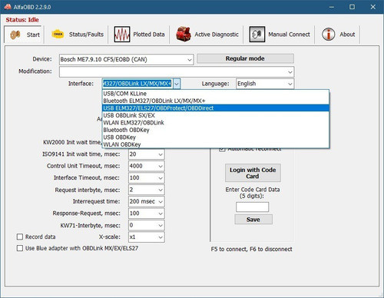Open the Request interbyte dropdown
The width and height of the screenshot is (384, 298).
(x=161, y=190)
